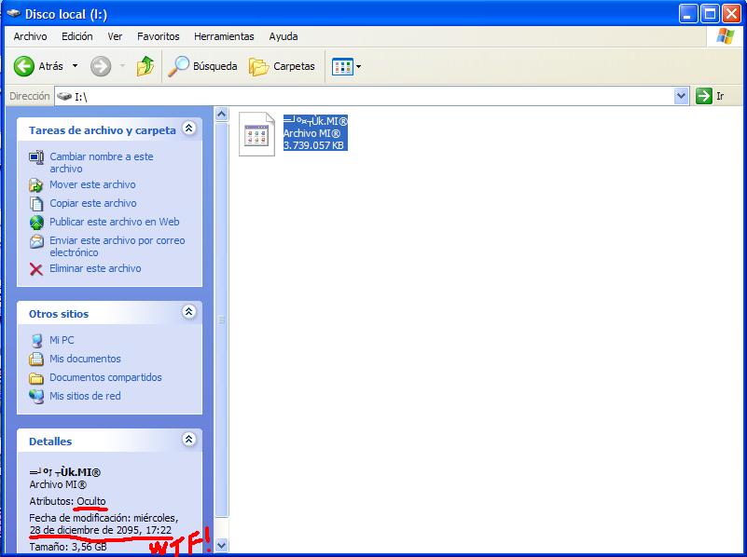The height and width of the screenshot is (557, 747).
Task: Open the Favoritos menu
Action: point(159,36)
